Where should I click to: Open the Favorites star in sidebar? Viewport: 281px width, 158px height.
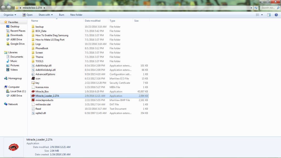click(6, 22)
